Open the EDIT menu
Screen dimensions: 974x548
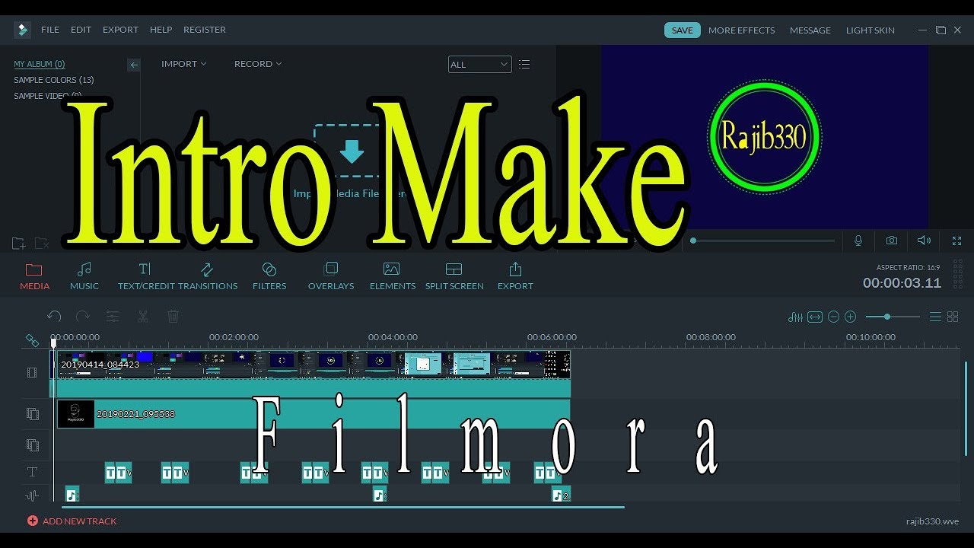coord(81,30)
